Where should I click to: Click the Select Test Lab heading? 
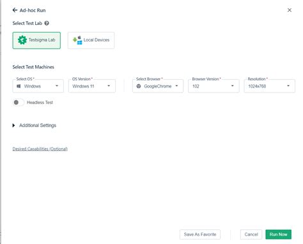click(27, 23)
